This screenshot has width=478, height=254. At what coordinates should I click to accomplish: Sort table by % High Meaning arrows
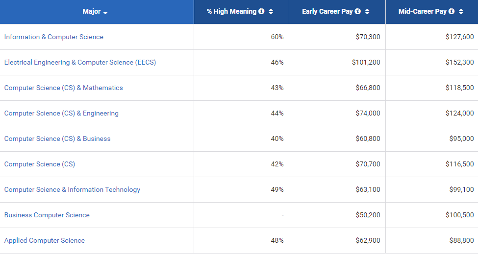(271, 12)
